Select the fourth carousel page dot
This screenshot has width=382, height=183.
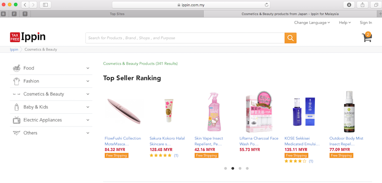(x=247, y=168)
